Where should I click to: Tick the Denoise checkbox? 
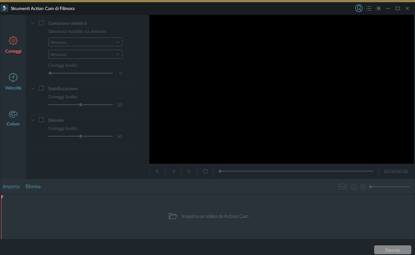41,120
